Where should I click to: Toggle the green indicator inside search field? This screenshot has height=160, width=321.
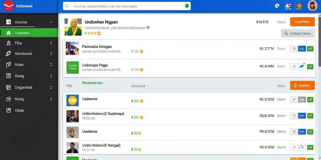(x=187, y=6)
